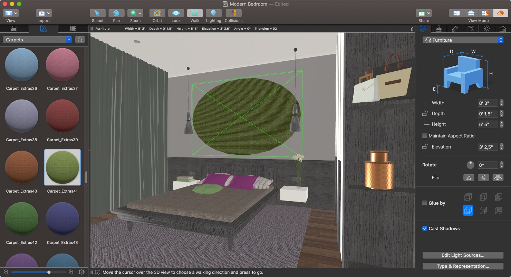Switch to 2D pencil inspector tab
The image size is (511, 277).
click(455, 29)
